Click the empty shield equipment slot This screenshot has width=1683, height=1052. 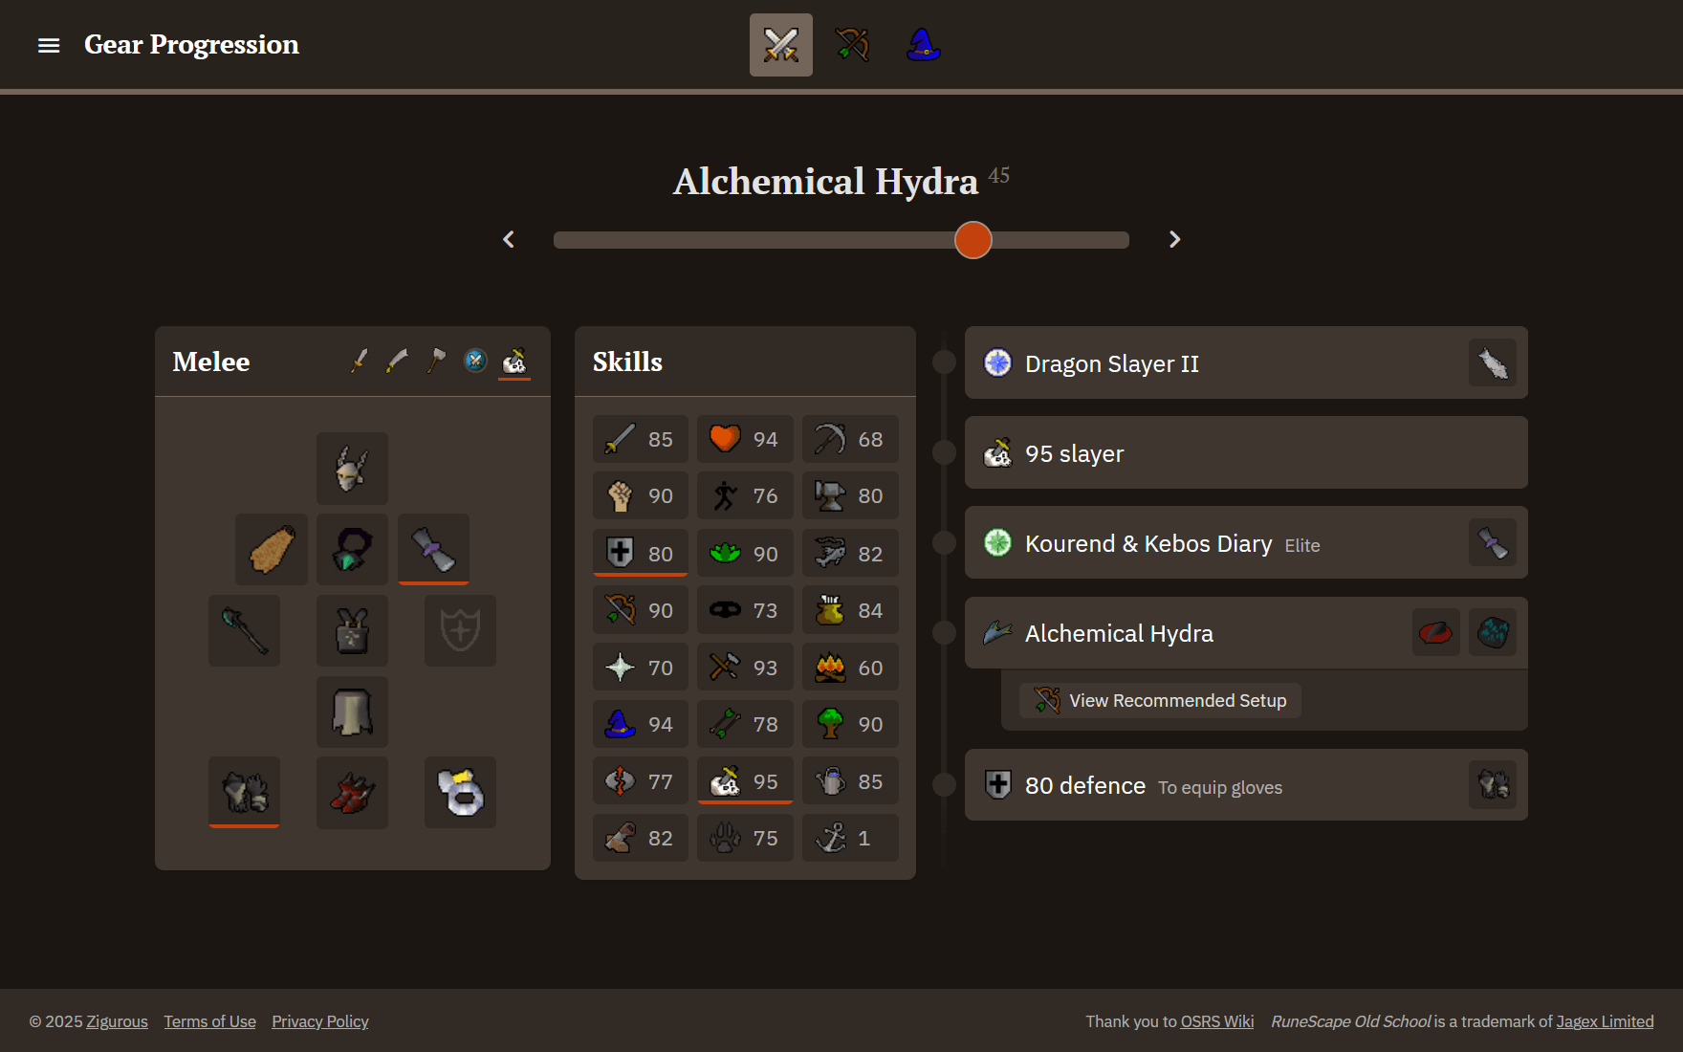pyautogui.click(x=460, y=631)
